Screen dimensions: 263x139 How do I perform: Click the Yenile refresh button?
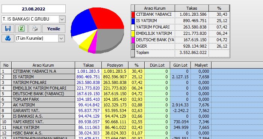54,29
